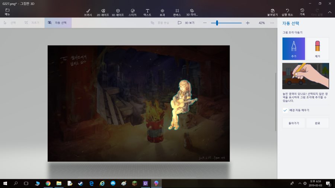Open Steam from the taskbar
This screenshot has height=188, width=335.
point(80,183)
